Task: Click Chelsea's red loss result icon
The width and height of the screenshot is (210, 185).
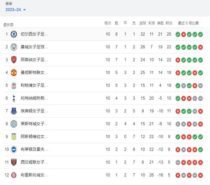Action: (184, 34)
